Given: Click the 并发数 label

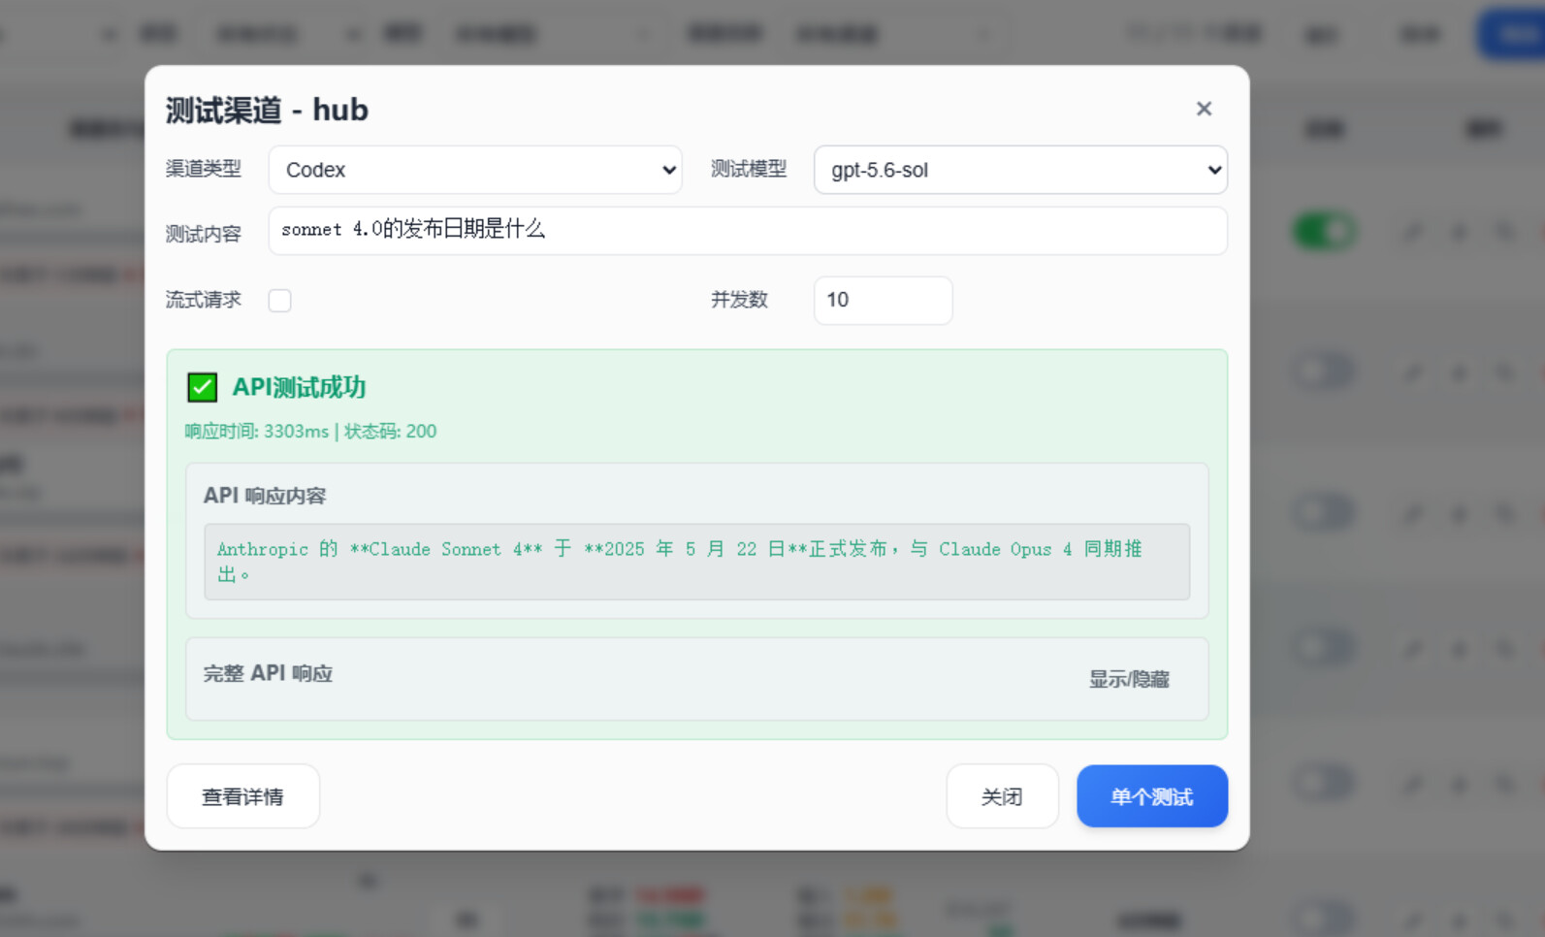Looking at the screenshot, I should click(x=739, y=300).
